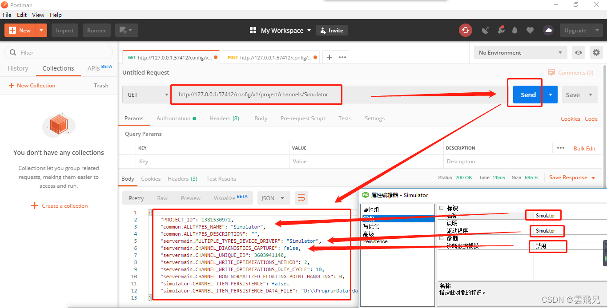Image resolution: width=607 pixels, height=308 pixels.
Task: Click the new window icon button
Action: (127, 30)
